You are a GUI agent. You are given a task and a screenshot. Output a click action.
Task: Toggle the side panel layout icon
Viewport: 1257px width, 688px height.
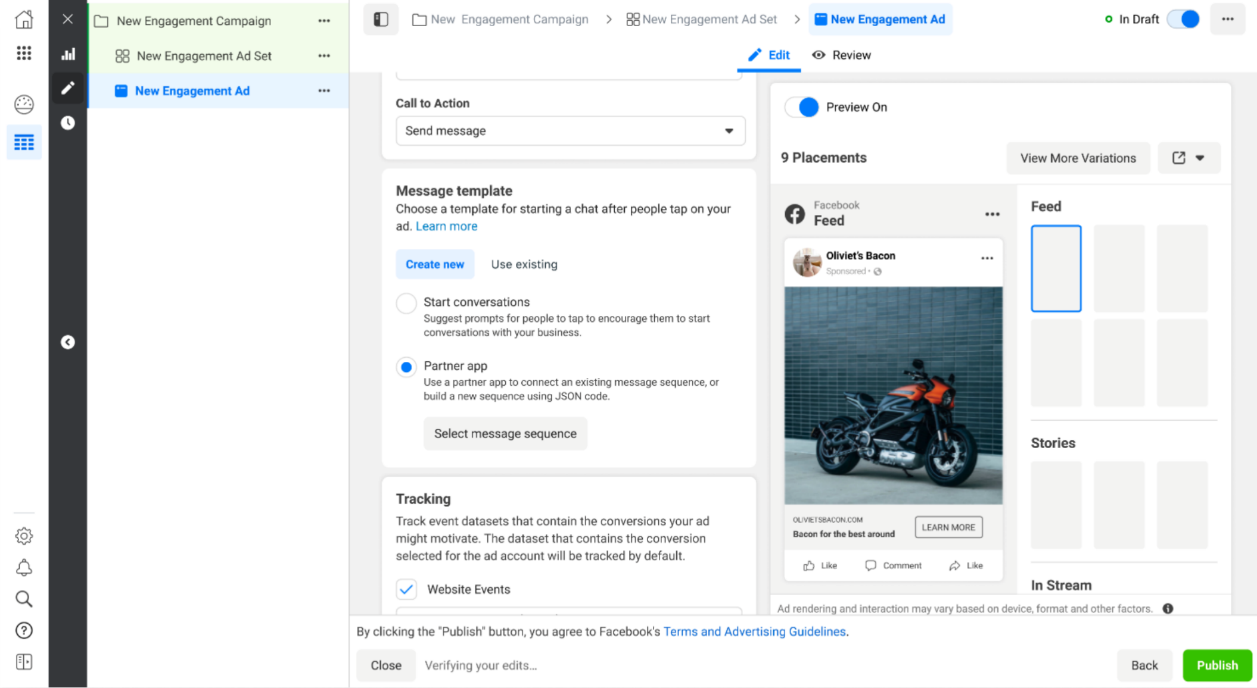point(381,19)
